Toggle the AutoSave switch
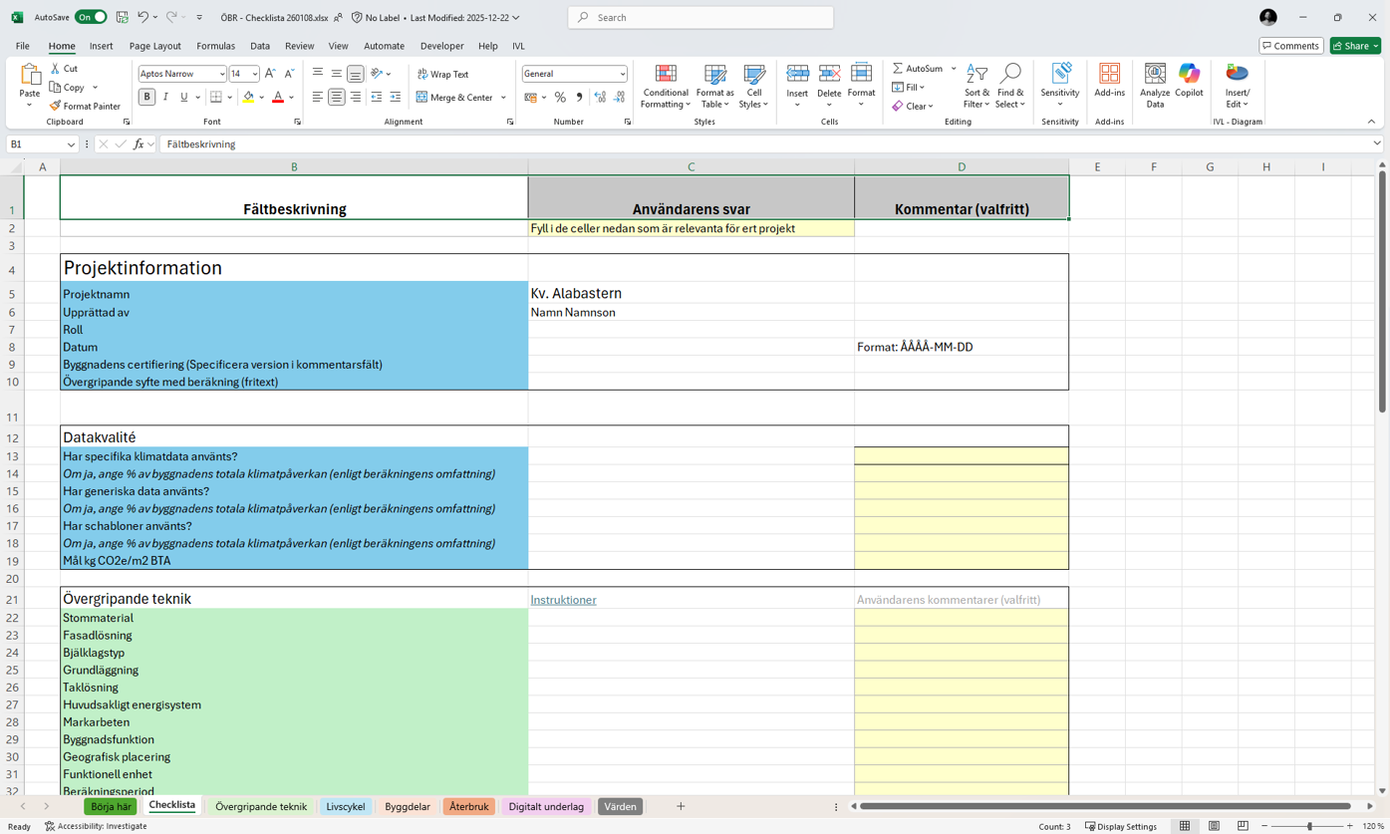1390x834 pixels. point(91,17)
